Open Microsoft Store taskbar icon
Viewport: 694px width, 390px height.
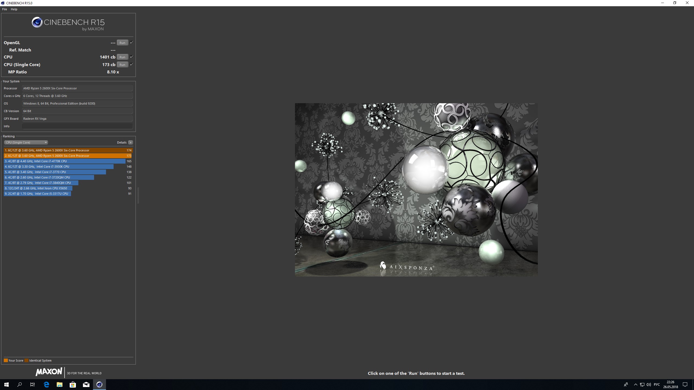[x=73, y=385]
